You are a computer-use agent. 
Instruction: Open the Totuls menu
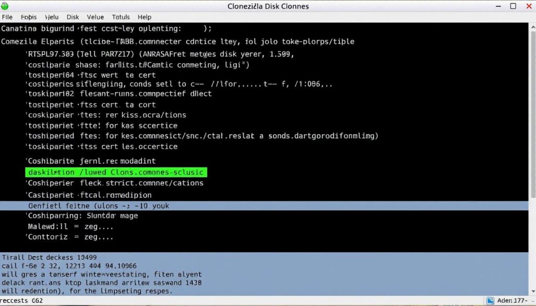[x=121, y=17]
